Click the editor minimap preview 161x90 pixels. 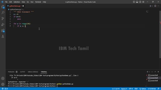(147, 11)
